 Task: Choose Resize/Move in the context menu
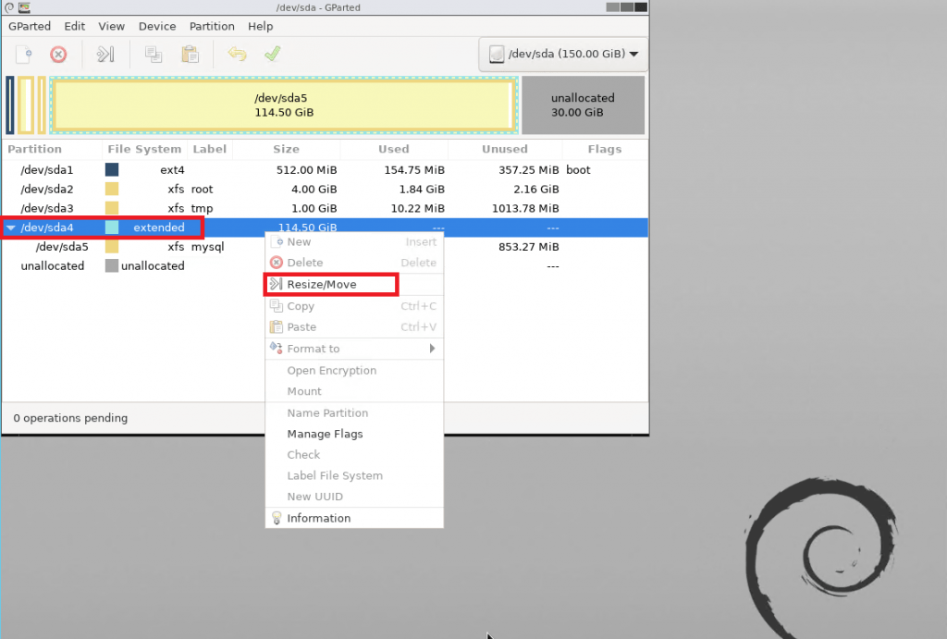click(354, 285)
